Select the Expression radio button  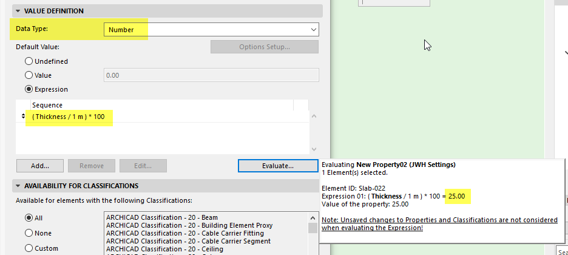click(29, 89)
